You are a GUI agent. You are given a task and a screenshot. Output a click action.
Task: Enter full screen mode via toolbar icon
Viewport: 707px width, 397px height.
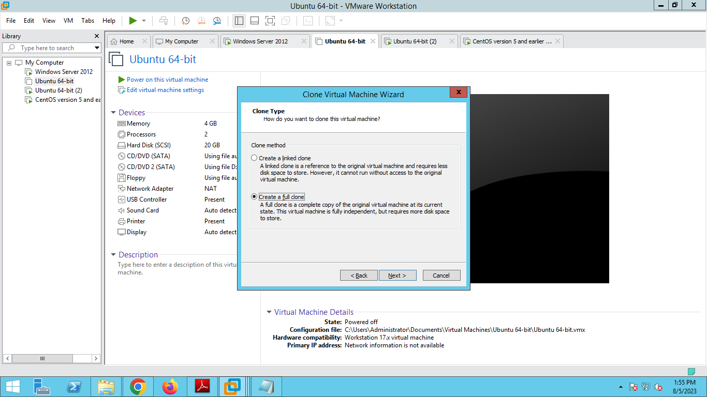tap(270, 21)
